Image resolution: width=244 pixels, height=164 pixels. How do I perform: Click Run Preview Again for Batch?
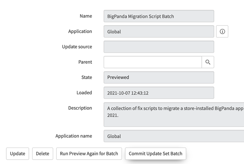click(x=89, y=153)
